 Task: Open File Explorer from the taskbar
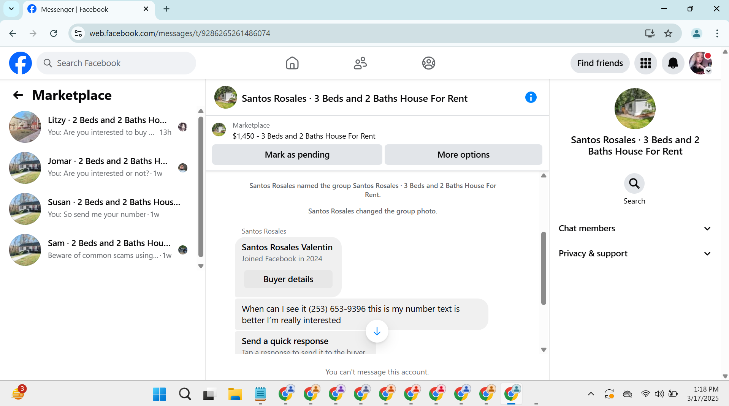pyautogui.click(x=235, y=394)
